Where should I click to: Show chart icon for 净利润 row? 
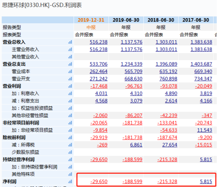(70, 182)
